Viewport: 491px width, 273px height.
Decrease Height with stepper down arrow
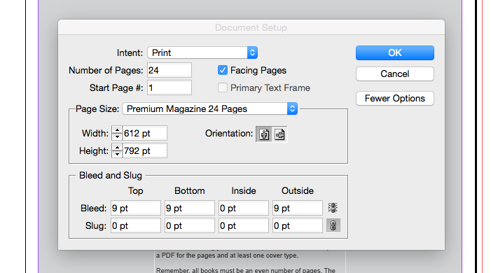117,154
